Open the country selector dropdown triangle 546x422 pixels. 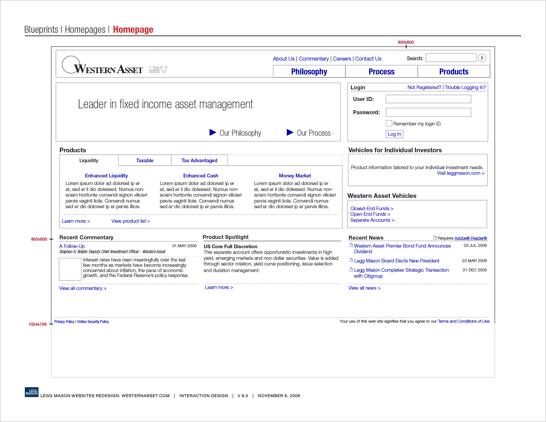pyautogui.click(x=164, y=70)
